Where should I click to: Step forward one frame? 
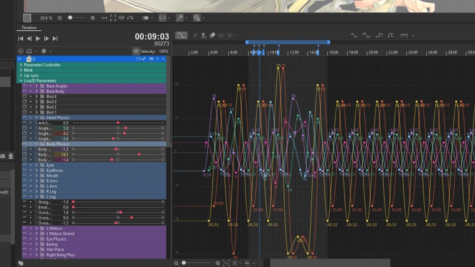click(46, 39)
